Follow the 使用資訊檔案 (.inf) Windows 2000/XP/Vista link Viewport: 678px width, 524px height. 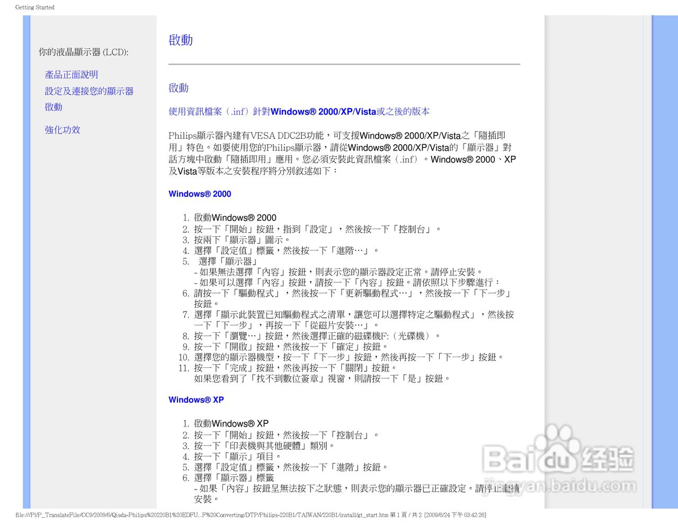point(299,111)
